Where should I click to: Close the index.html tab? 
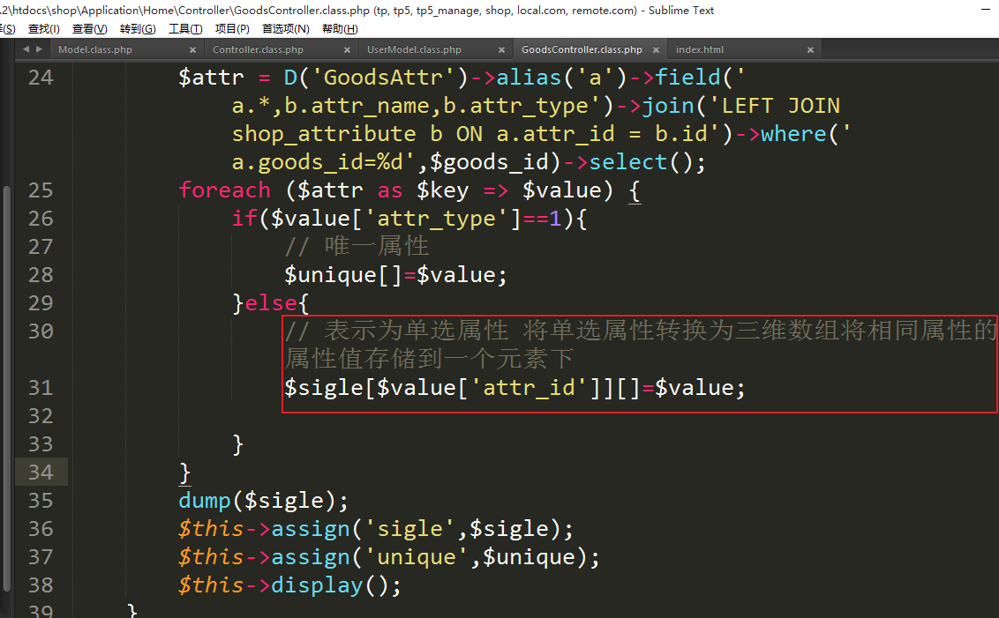coord(810,50)
